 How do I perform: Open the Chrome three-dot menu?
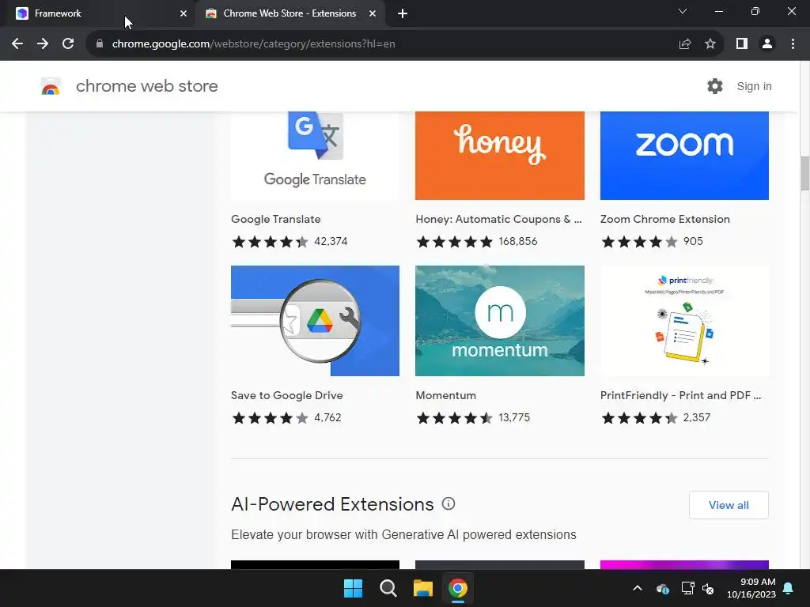(x=793, y=44)
